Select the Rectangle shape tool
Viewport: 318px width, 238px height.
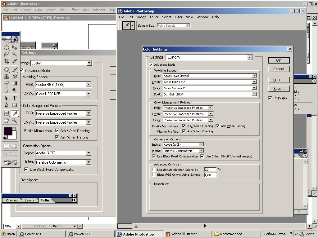14,105
